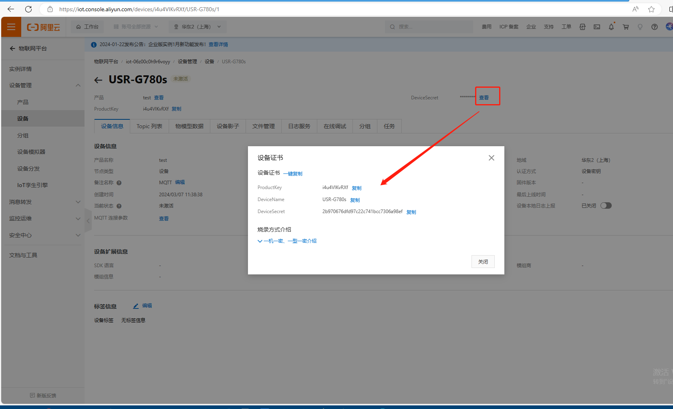Image resolution: width=673 pixels, height=409 pixels.
Task: Expand the region dropdown 华东2 (上海)
Action: point(197,27)
